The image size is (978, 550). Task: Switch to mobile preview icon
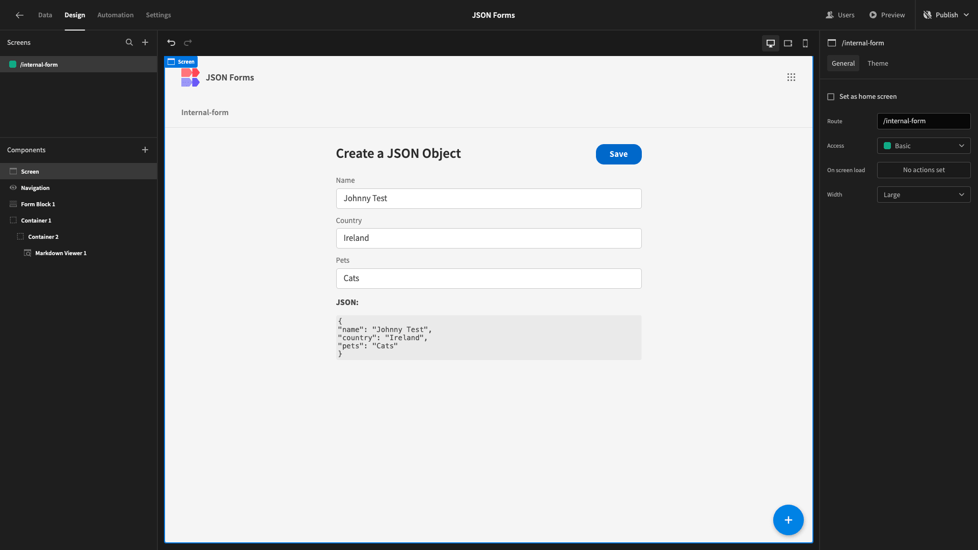(x=805, y=43)
